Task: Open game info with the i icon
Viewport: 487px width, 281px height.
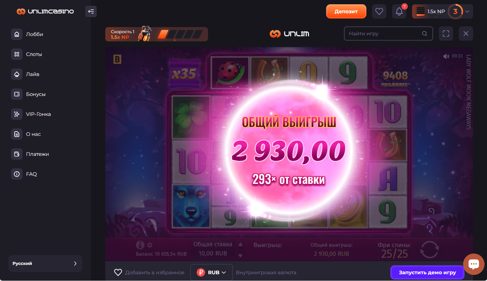Action: point(140,245)
